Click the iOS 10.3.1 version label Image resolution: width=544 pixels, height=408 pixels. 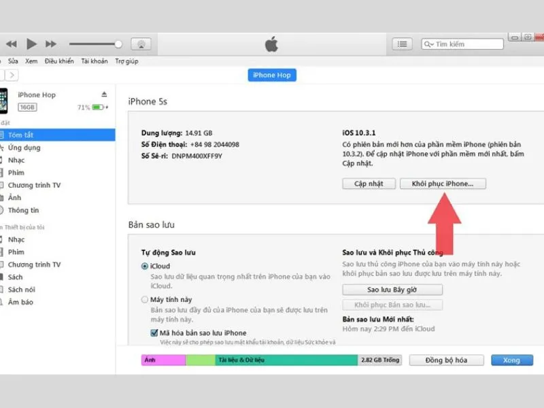click(359, 133)
